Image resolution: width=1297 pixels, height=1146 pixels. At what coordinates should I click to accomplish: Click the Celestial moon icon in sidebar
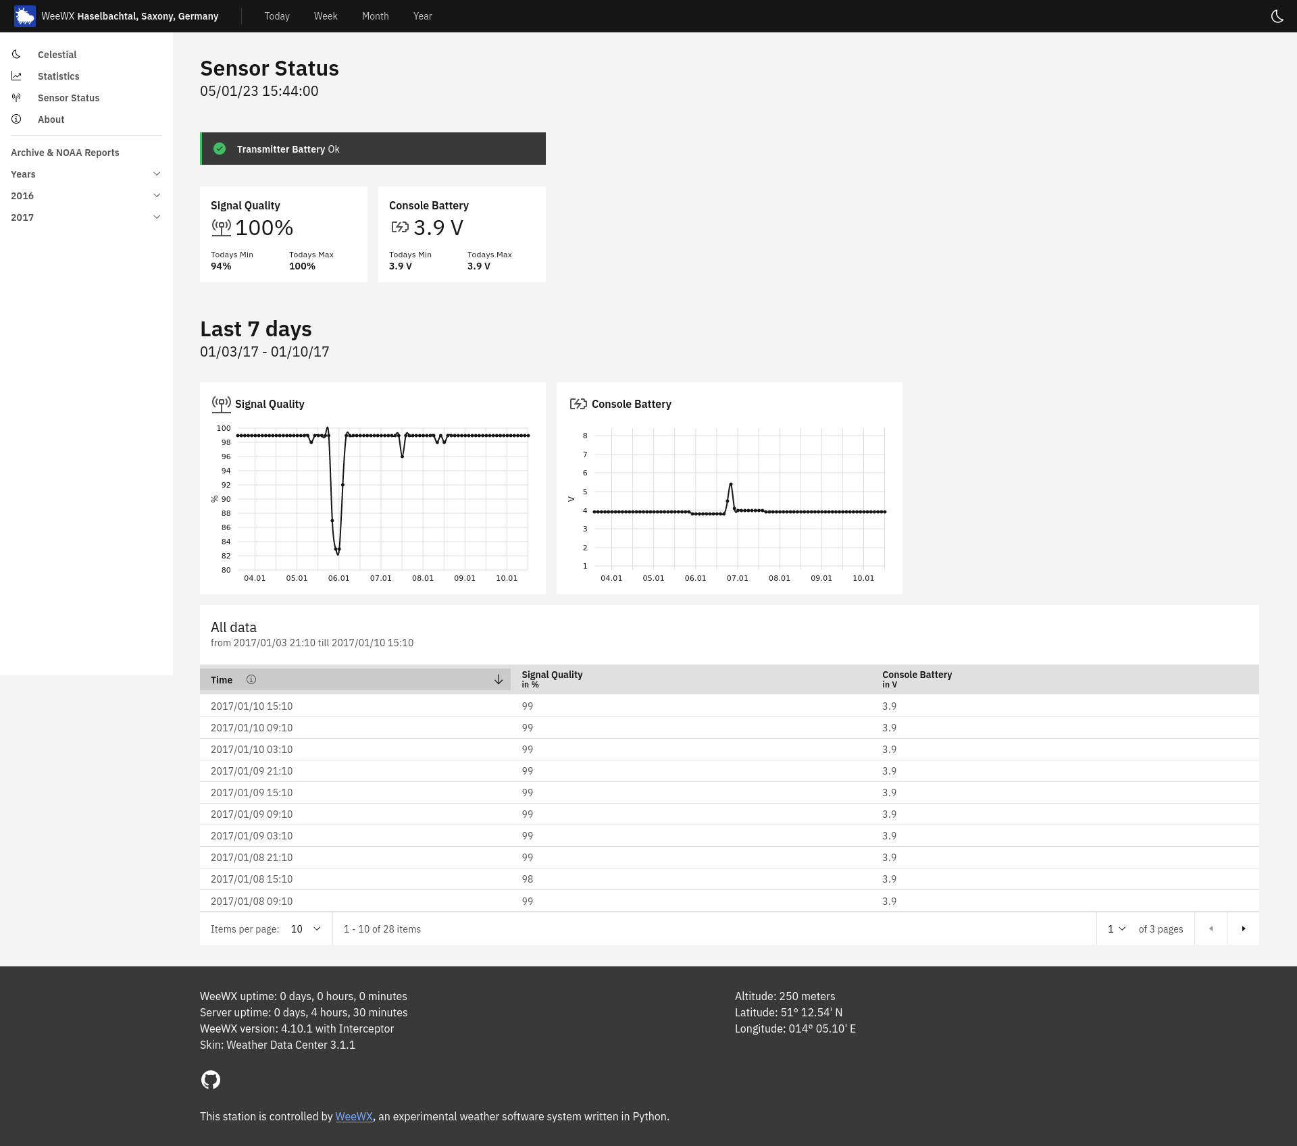[x=16, y=55]
